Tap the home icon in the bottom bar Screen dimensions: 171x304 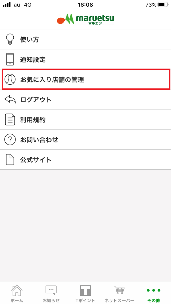17,290
